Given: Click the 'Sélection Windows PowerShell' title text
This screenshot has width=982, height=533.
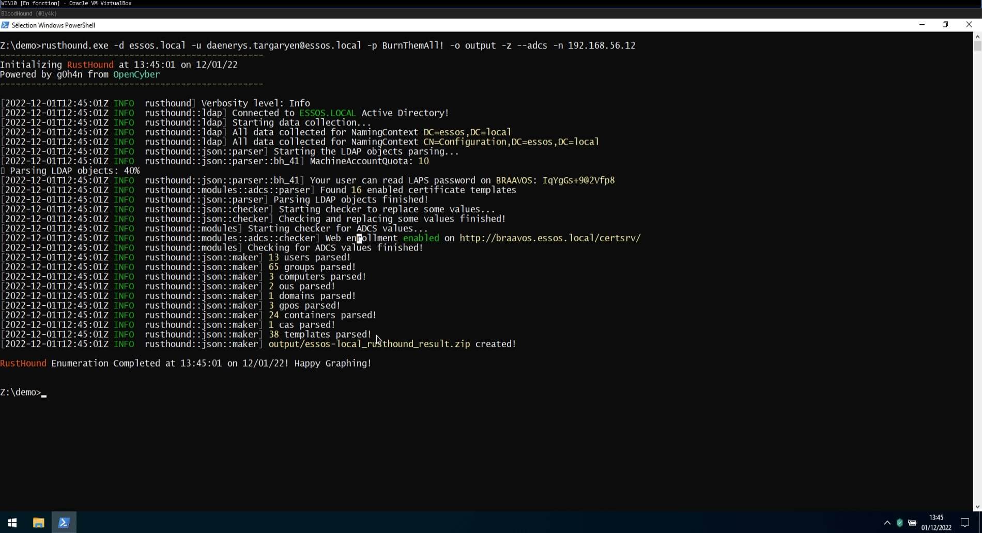Looking at the screenshot, I should (x=53, y=25).
